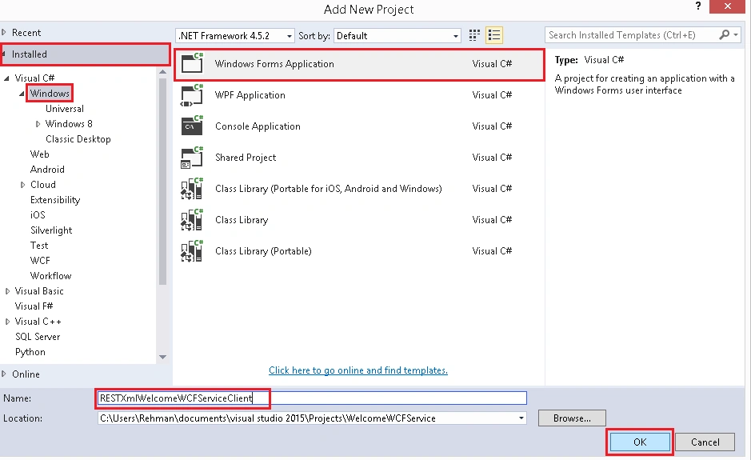
Task: Select the Shared Project template icon
Action: [x=192, y=157]
